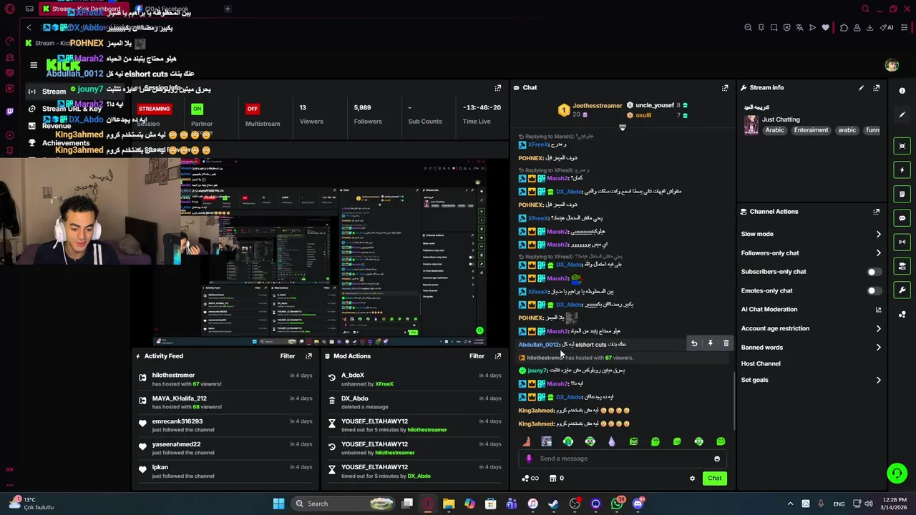Click Twitch icon in browser sidebar

[9, 112]
